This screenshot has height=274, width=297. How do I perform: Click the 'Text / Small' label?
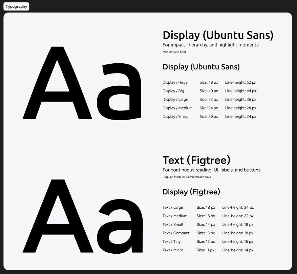173,225
